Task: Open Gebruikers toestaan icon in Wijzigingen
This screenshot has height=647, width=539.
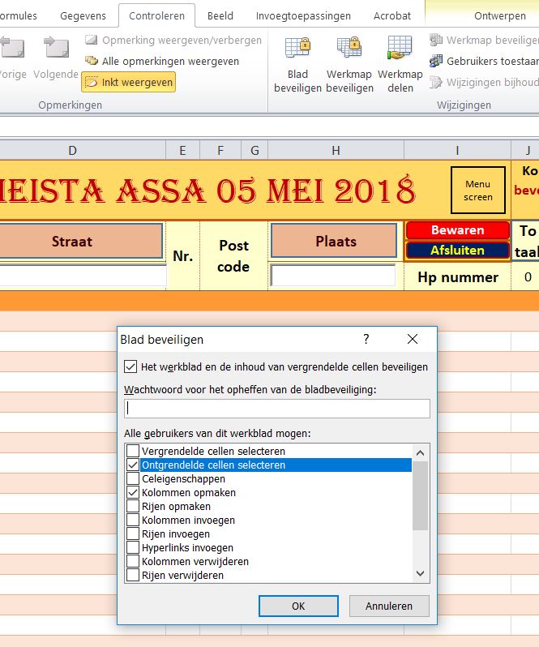Action: click(436, 61)
